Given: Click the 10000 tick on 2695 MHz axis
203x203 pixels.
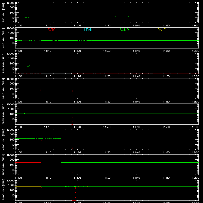Looking at the screenshot, I should [x=11, y=105].
